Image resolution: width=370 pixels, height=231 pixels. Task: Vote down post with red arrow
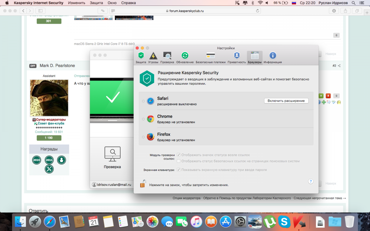[328, 96]
